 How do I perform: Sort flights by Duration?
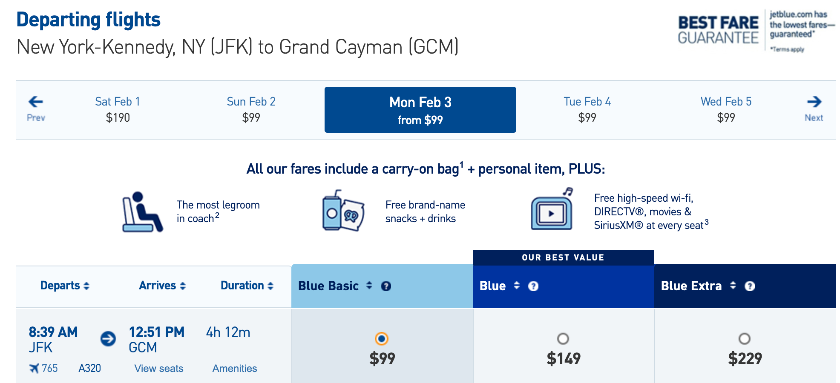(247, 286)
